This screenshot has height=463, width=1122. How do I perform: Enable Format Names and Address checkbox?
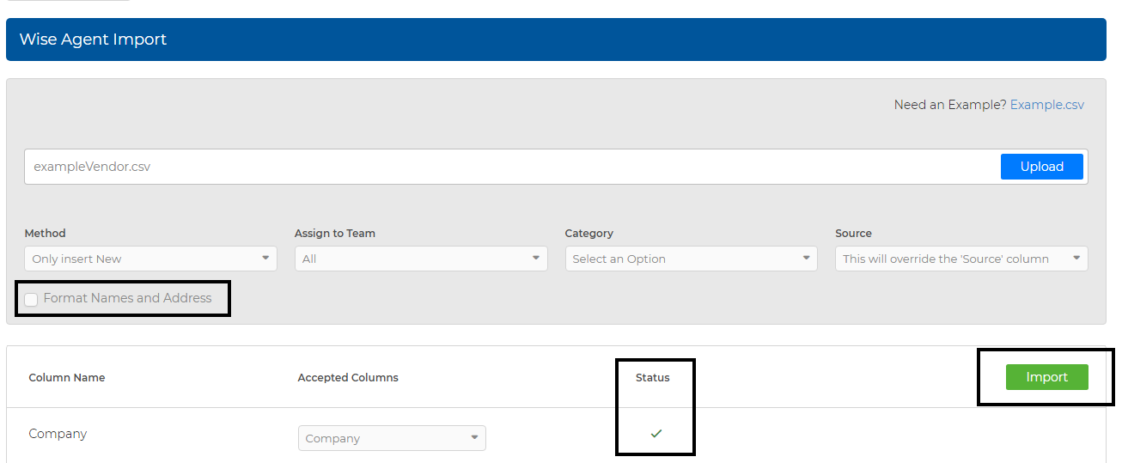[32, 299]
